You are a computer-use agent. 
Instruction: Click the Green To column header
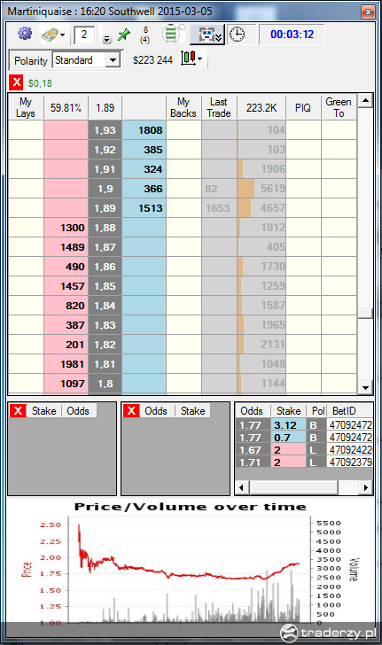tap(339, 107)
